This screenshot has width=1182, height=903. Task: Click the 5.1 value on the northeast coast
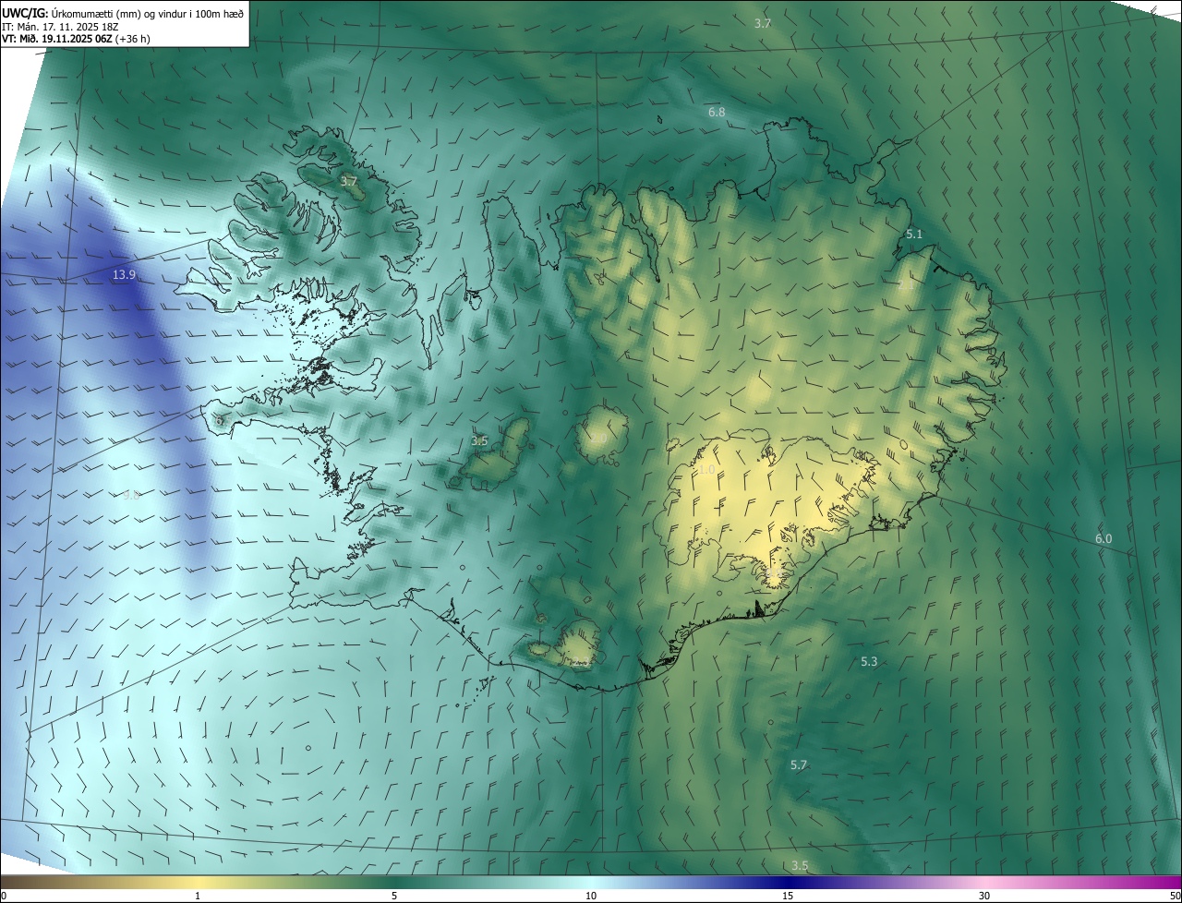(x=914, y=235)
